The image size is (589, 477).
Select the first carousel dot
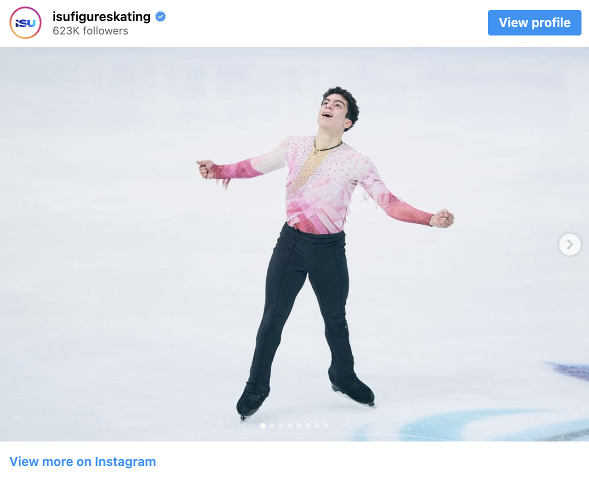point(263,425)
